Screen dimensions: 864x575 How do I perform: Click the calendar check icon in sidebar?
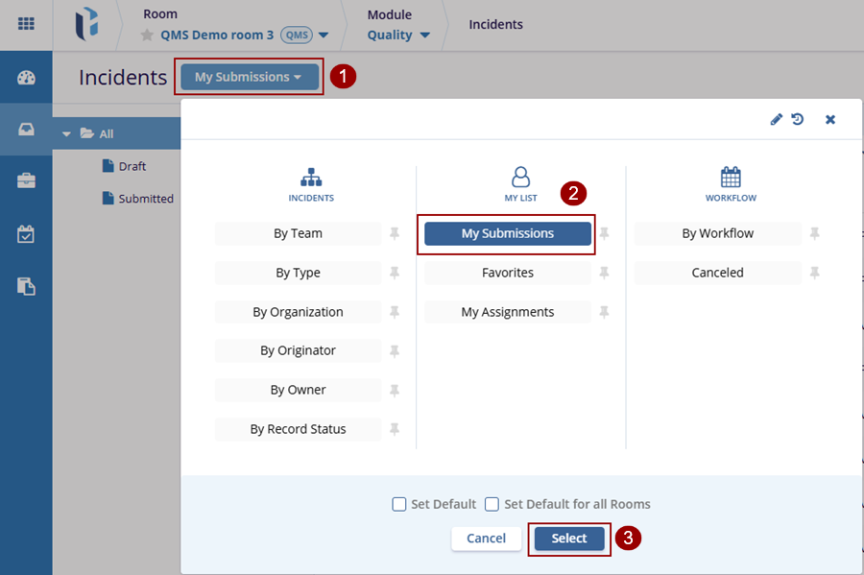26,233
